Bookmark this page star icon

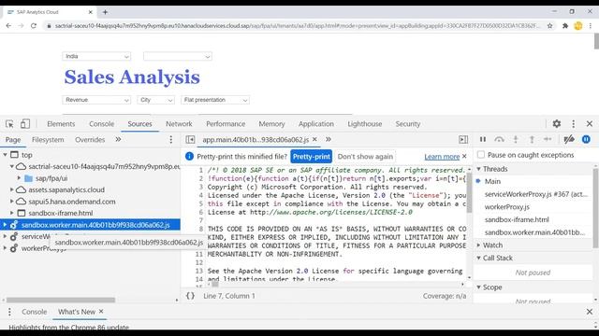[549, 26]
